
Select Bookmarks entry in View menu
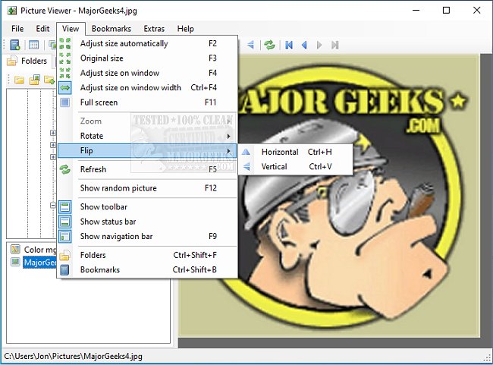[147, 269]
